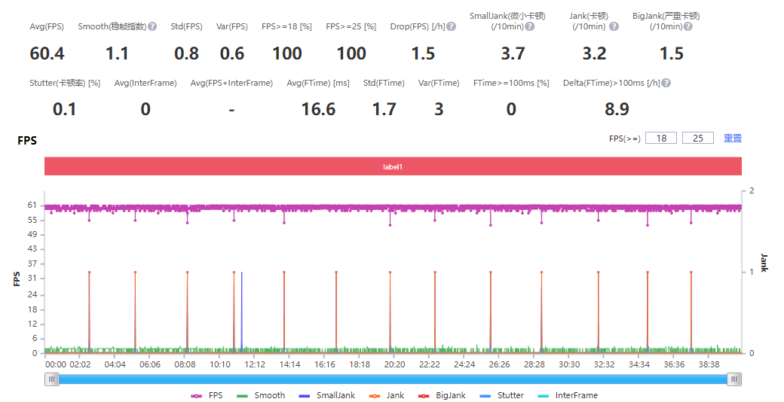This screenshot has height=402, width=784.
Task: Click help icon beside Delta(FTime)>100ms
Action: pos(666,83)
